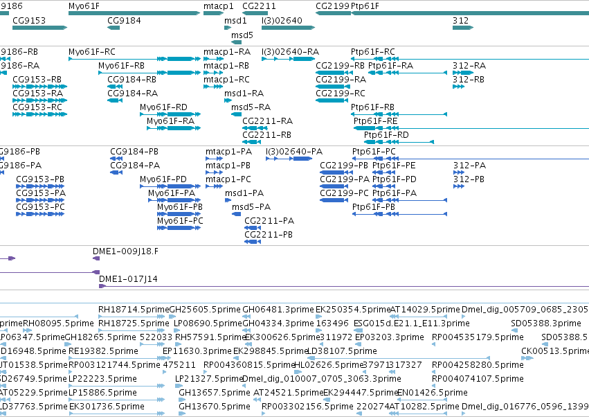Select the CG9184 gene glyph
The height and width of the screenshot is (417, 589).
click(114, 28)
